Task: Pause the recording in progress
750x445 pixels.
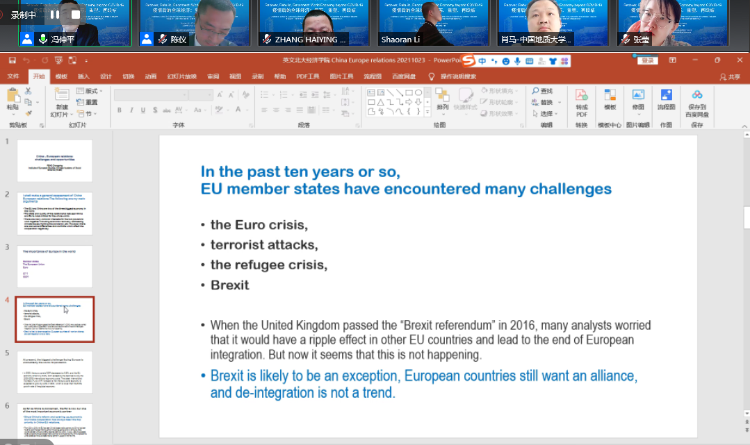Action: coord(54,15)
